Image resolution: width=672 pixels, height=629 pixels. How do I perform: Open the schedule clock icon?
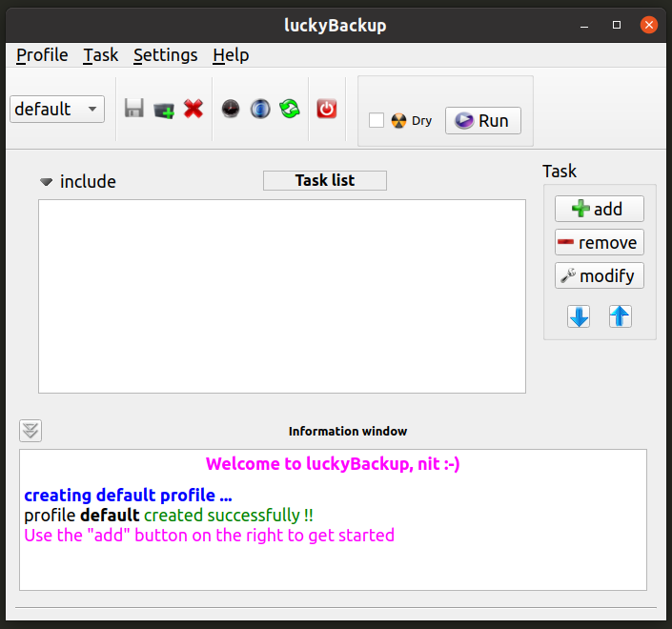coord(231,109)
